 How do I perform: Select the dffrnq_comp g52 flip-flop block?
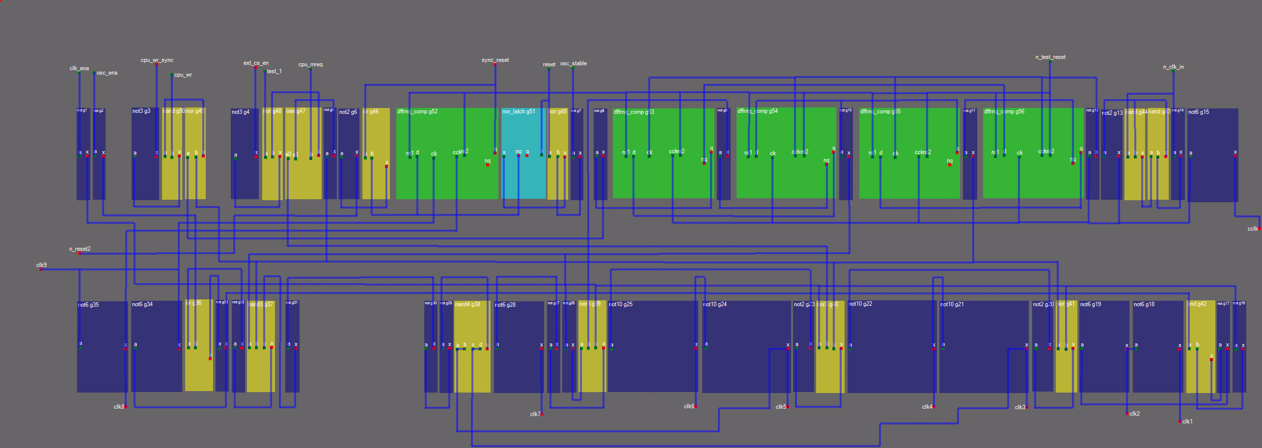[447, 154]
